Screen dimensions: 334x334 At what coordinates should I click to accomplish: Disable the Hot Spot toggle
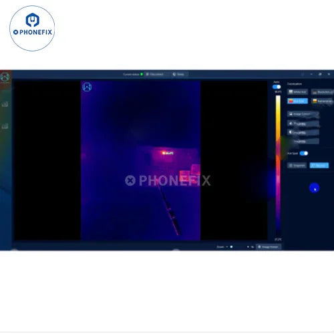(x=304, y=153)
